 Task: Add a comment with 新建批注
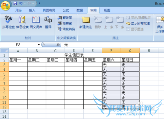coord(86,22)
